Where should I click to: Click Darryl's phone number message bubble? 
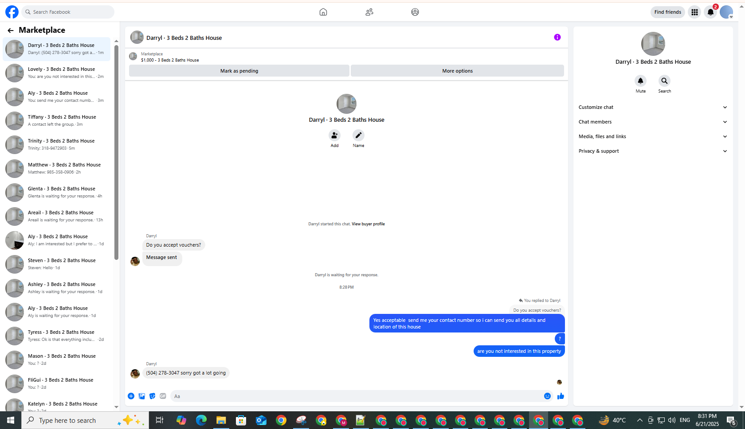pos(186,373)
